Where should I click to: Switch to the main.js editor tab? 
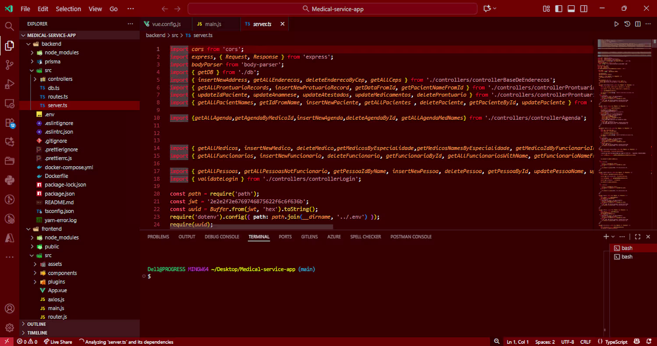coord(213,24)
